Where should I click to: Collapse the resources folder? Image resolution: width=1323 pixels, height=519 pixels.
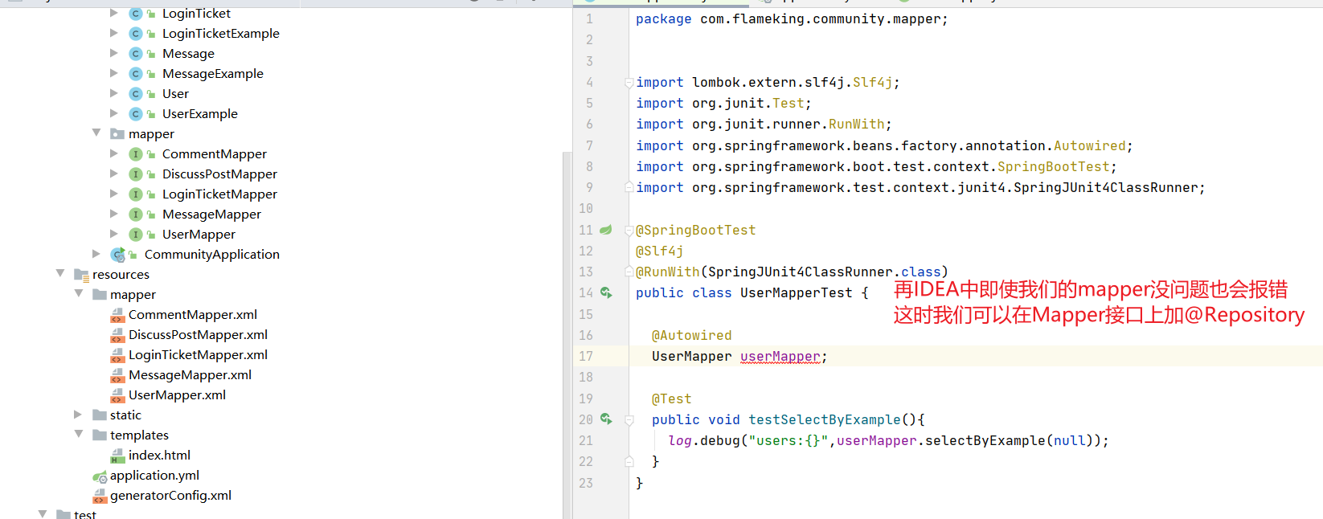point(60,274)
